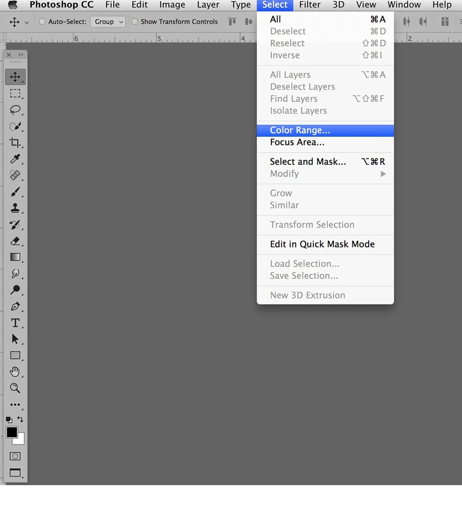Image resolution: width=462 pixels, height=507 pixels.
Task: Select the Dodge tool
Action: point(15,290)
